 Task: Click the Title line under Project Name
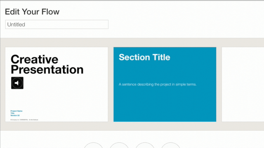(12, 113)
